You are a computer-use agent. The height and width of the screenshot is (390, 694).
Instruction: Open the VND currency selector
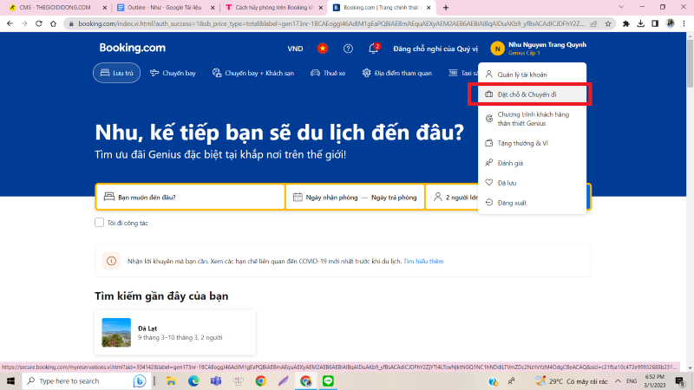point(295,49)
